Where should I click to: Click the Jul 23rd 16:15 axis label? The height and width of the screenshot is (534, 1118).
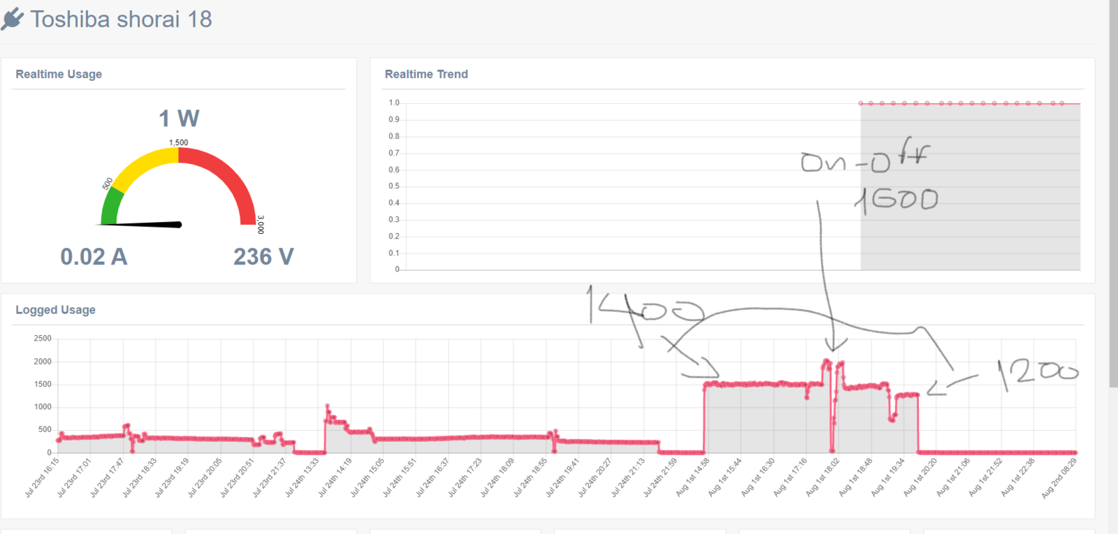(42, 477)
